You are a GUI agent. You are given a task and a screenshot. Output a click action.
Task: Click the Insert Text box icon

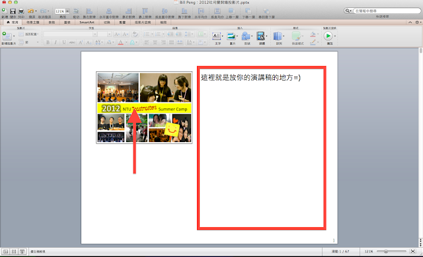click(x=217, y=36)
